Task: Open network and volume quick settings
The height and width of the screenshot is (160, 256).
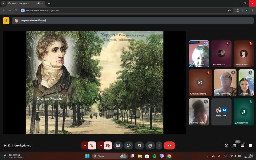Action: [x=236, y=156]
